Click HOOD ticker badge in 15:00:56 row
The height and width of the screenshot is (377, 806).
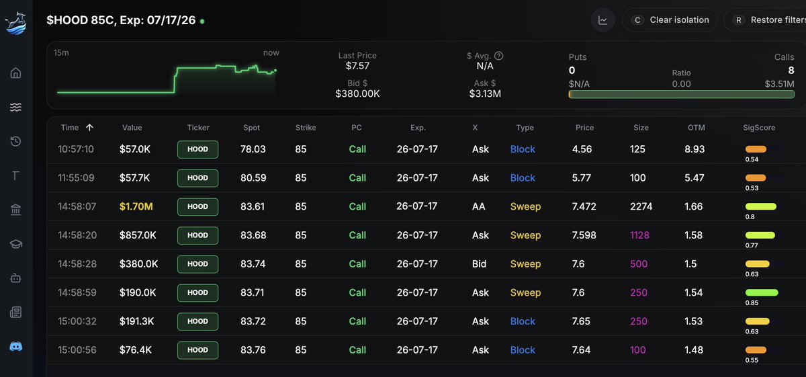click(x=197, y=350)
